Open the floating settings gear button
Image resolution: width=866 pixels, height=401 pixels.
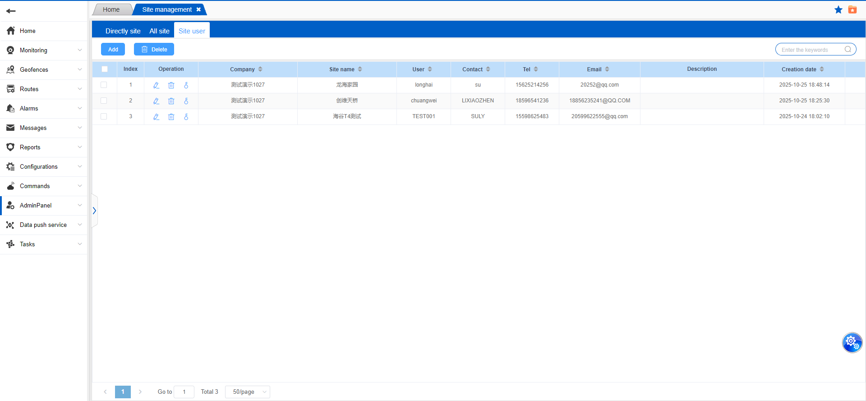tap(852, 343)
